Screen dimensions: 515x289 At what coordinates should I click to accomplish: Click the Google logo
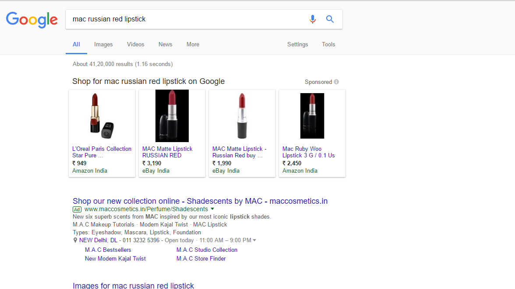32,20
